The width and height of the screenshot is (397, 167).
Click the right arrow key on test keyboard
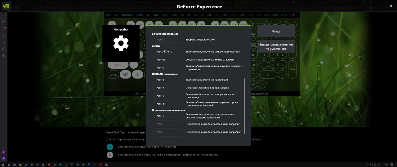point(262,84)
